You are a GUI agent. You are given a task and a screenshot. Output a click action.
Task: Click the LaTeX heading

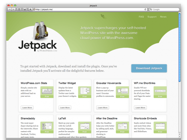tap(62, 118)
